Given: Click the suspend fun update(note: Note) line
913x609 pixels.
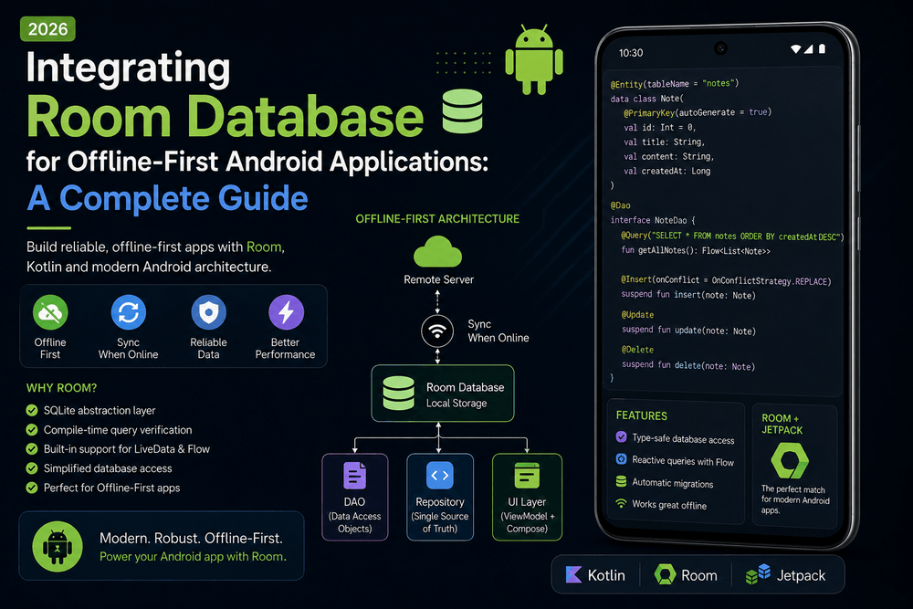Looking at the screenshot, I should 688,331.
